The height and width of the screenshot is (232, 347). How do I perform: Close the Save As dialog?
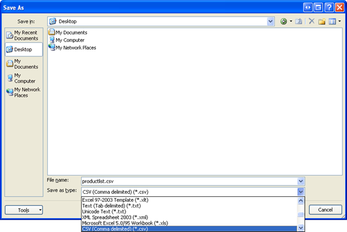point(339,8)
